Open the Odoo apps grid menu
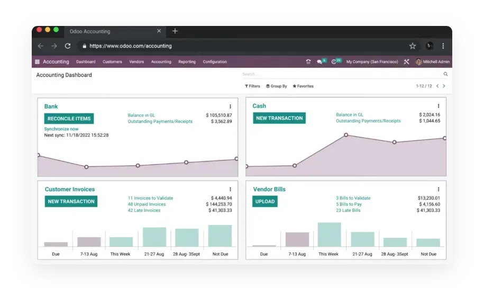 (x=37, y=62)
